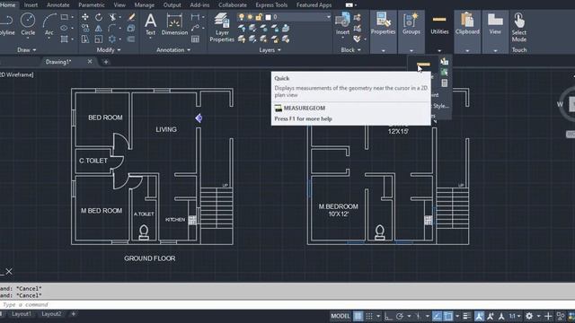Select the Hatch tool in the Draw panel

(64, 39)
